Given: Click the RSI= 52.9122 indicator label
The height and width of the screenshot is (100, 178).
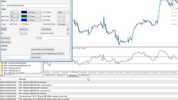Looking at the screenshot, I should (81, 48).
